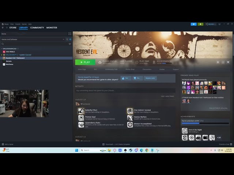Open the Games menu
234x175 pixels.
click(x=24, y=24)
